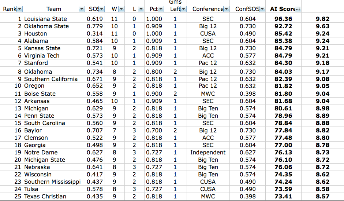344x201 pixels.
Task: Select the Louisiana State team cell
Action: (x=54, y=19)
